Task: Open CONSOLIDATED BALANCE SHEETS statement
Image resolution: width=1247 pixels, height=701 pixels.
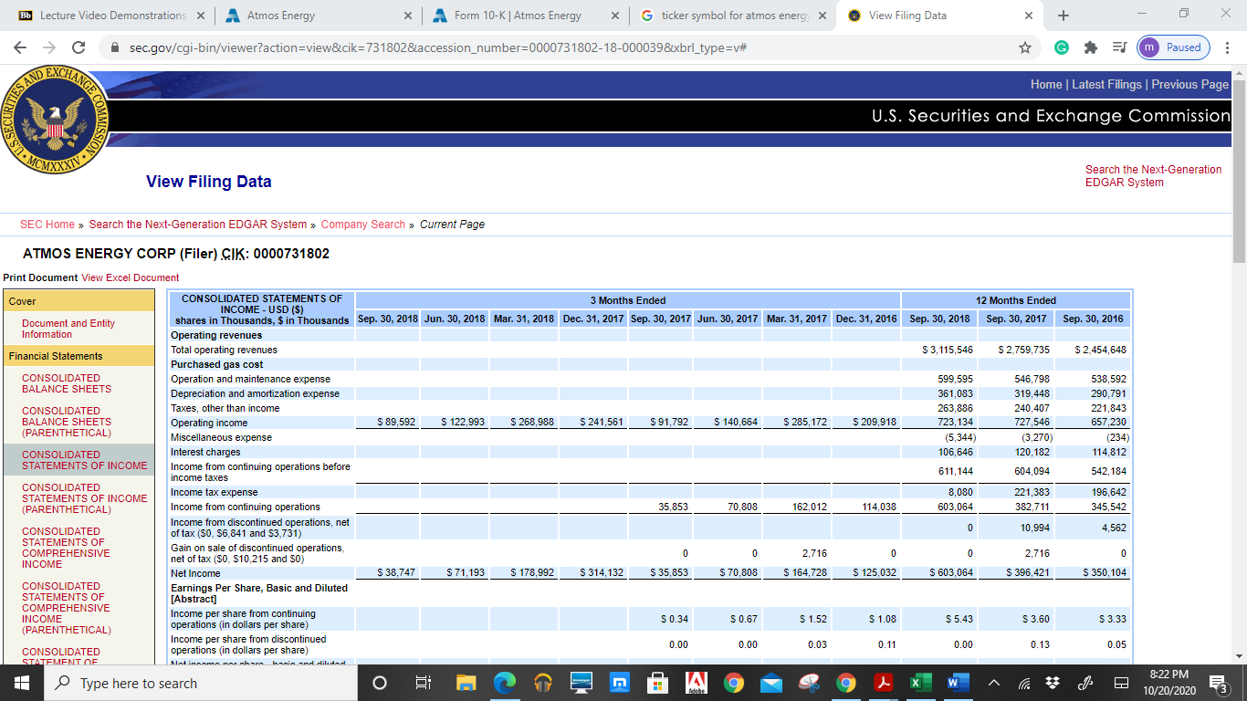Action: [x=68, y=383]
